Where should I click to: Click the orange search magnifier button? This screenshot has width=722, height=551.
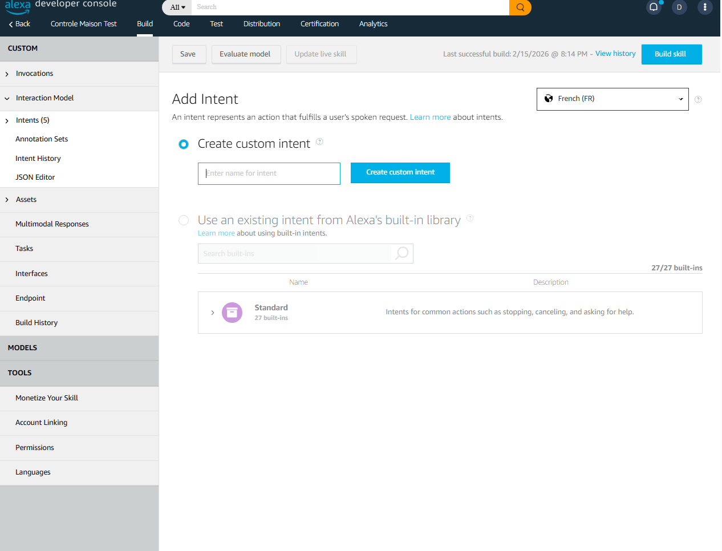[x=520, y=7]
